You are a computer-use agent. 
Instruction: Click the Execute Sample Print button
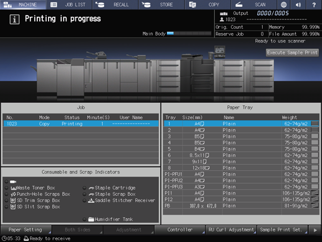point(292,52)
